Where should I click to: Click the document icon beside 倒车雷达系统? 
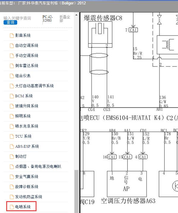(12, 66)
